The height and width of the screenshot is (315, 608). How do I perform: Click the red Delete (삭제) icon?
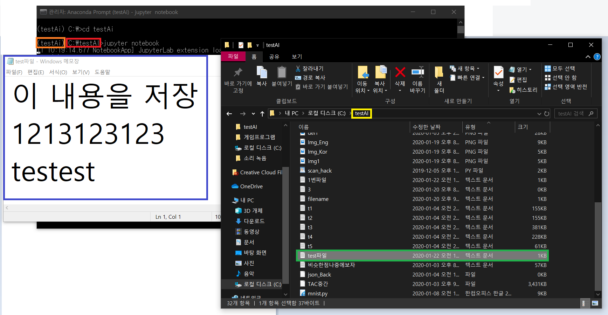tap(400, 72)
